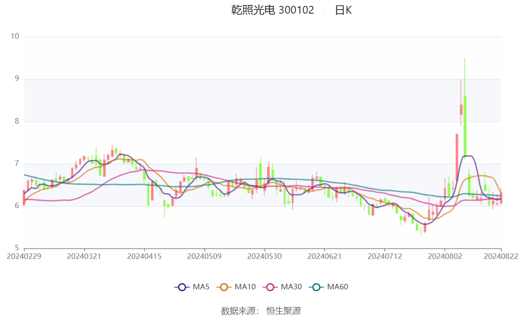The height and width of the screenshot is (317, 522).
Task: Click y-axis value label 8
Action: (17, 121)
